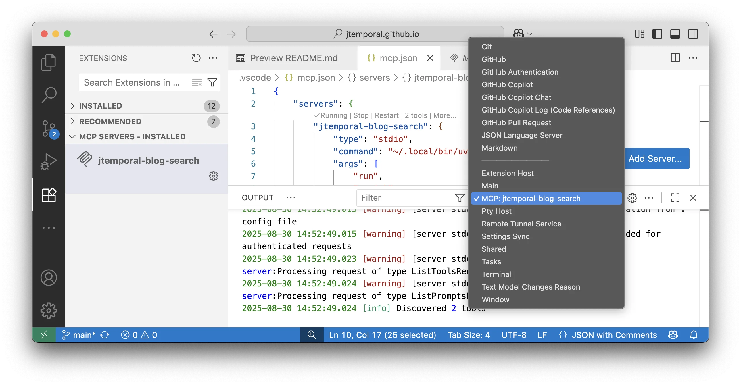Toggle the primary side bar

pyautogui.click(x=657, y=34)
